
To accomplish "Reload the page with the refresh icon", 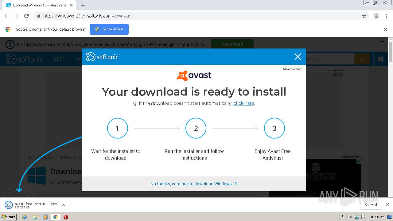I will click(x=26, y=16).
